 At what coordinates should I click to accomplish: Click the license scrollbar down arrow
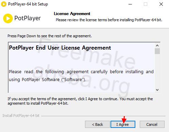pos(157,90)
